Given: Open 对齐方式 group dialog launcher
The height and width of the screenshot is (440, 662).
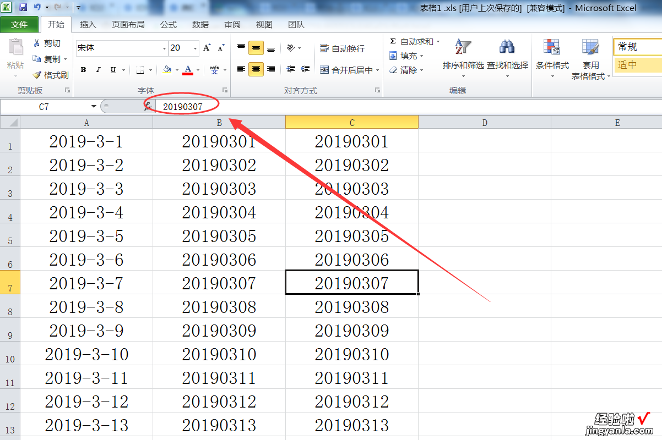Looking at the screenshot, I should tap(377, 90).
